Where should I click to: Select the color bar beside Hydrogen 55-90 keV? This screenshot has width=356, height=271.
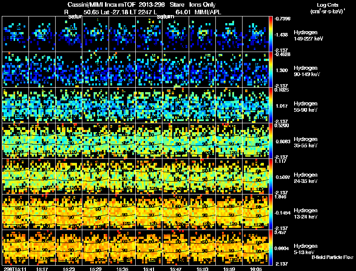click(x=271, y=105)
